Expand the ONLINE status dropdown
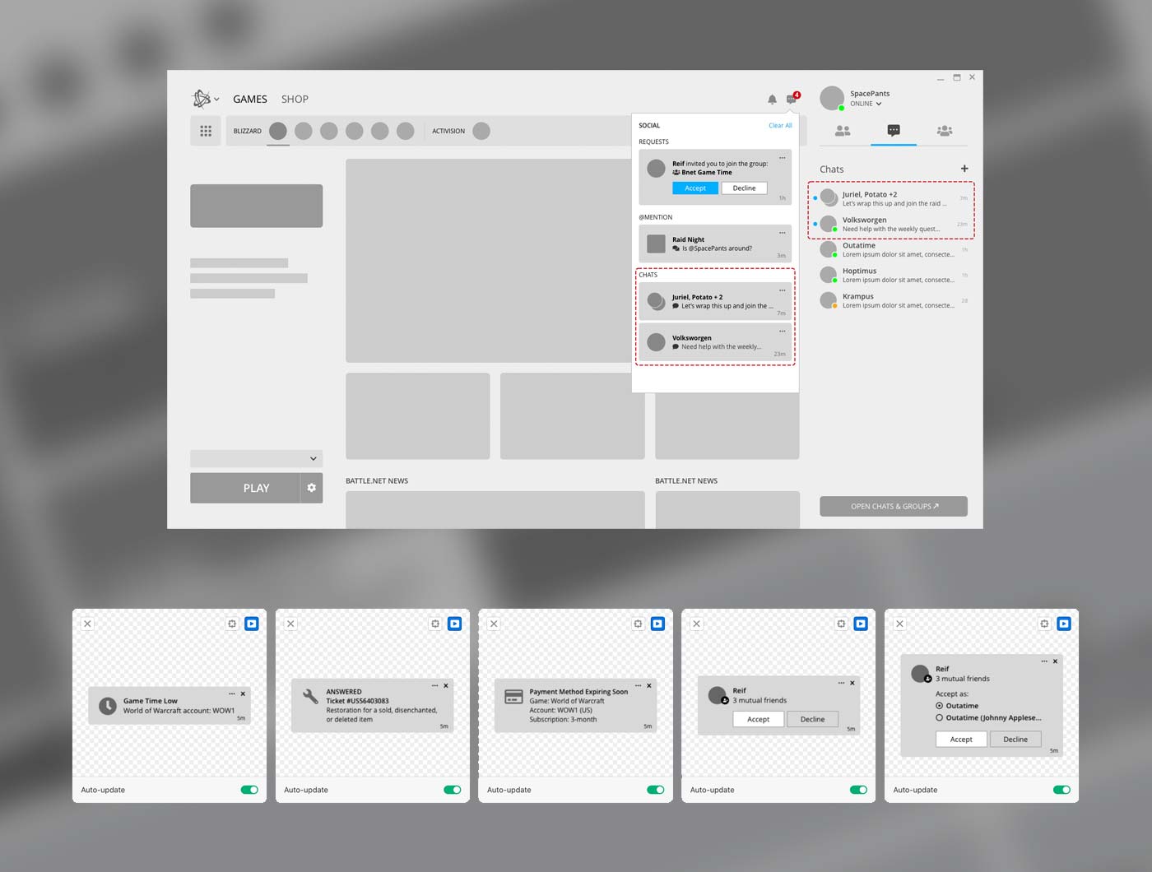The width and height of the screenshot is (1152, 872). point(866,104)
